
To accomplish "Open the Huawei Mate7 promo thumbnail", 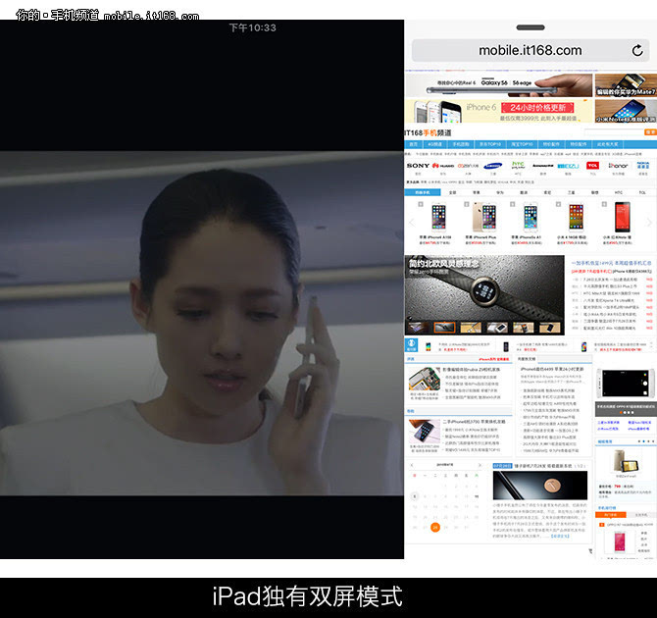I will coord(626,85).
